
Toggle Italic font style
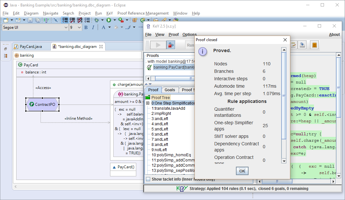[x=93, y=28]
